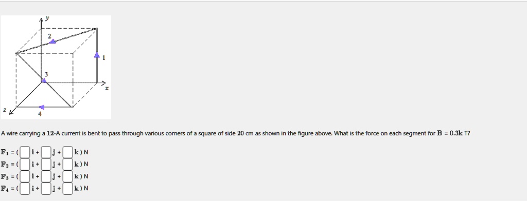Click the x axis label in figure
Viewport: 527px width, 203px height.
[x=107, y=89]
